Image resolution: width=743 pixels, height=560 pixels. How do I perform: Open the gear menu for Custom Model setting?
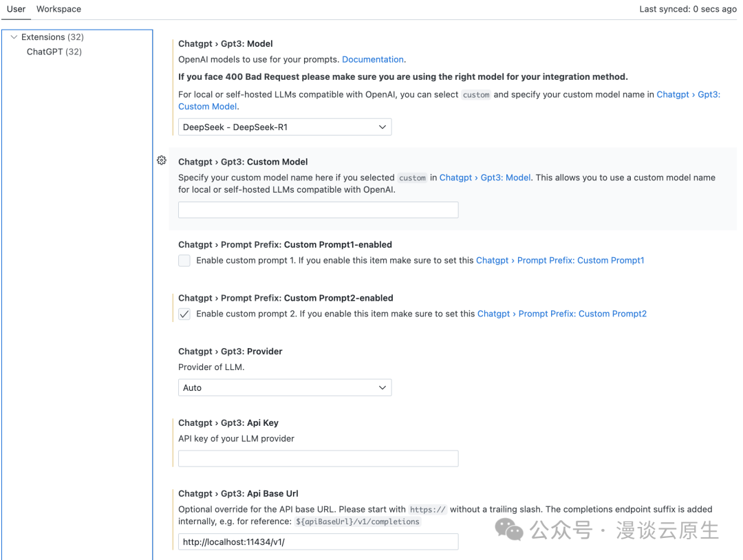click(162, 160)
